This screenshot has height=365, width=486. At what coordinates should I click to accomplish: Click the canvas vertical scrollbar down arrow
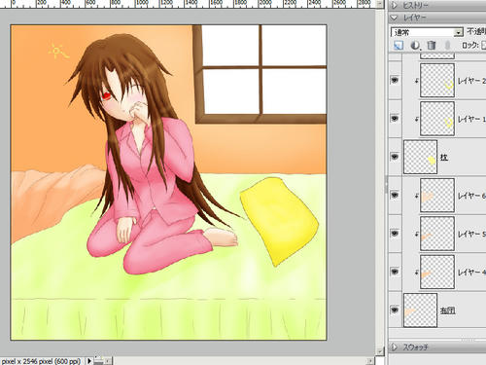[380, 351]
